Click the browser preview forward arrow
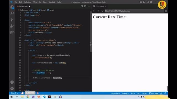The image size is (177, 99). pyautogui.click(x=98, y=11)
